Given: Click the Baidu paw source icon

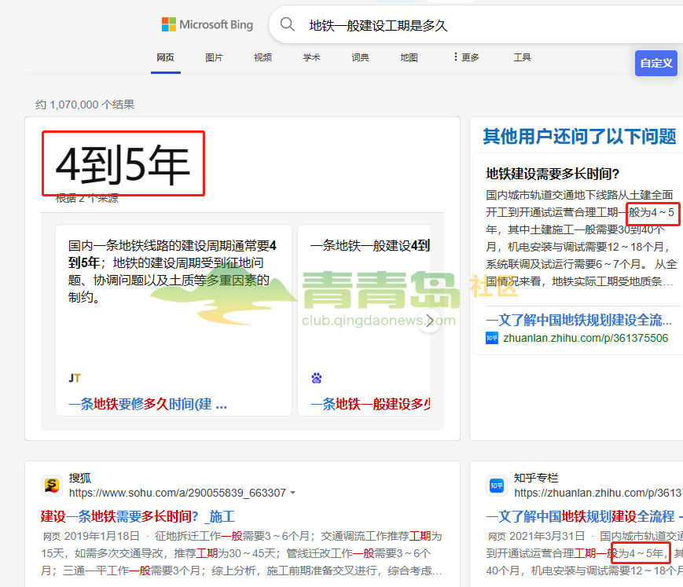Looking at the screenshot, I should [317, 378].
